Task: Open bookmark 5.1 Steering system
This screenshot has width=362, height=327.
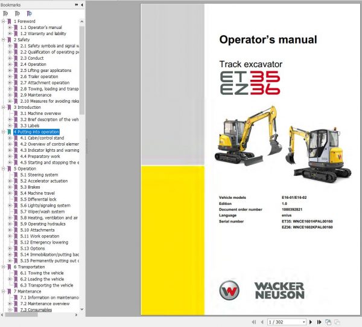Action: point(39,175)
